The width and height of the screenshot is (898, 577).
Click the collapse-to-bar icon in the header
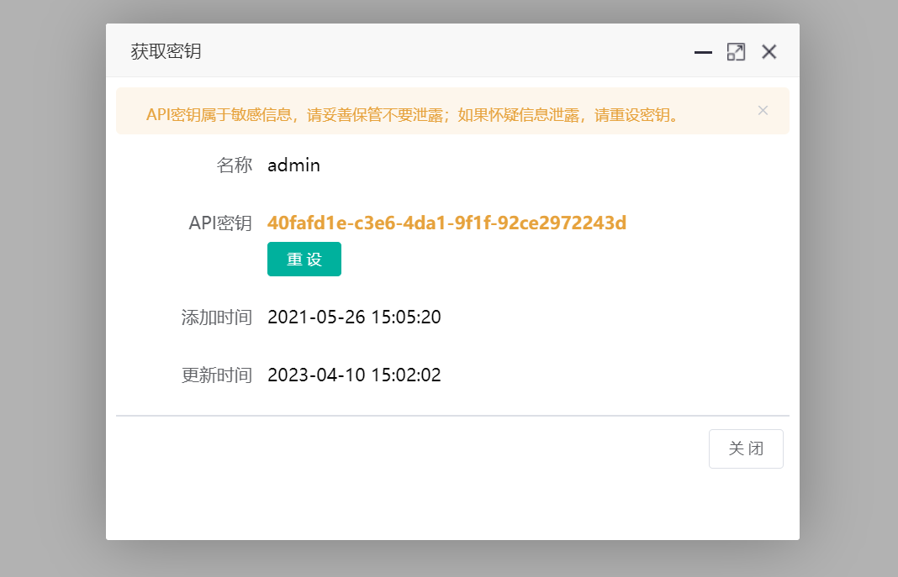(x=703, y=52)
